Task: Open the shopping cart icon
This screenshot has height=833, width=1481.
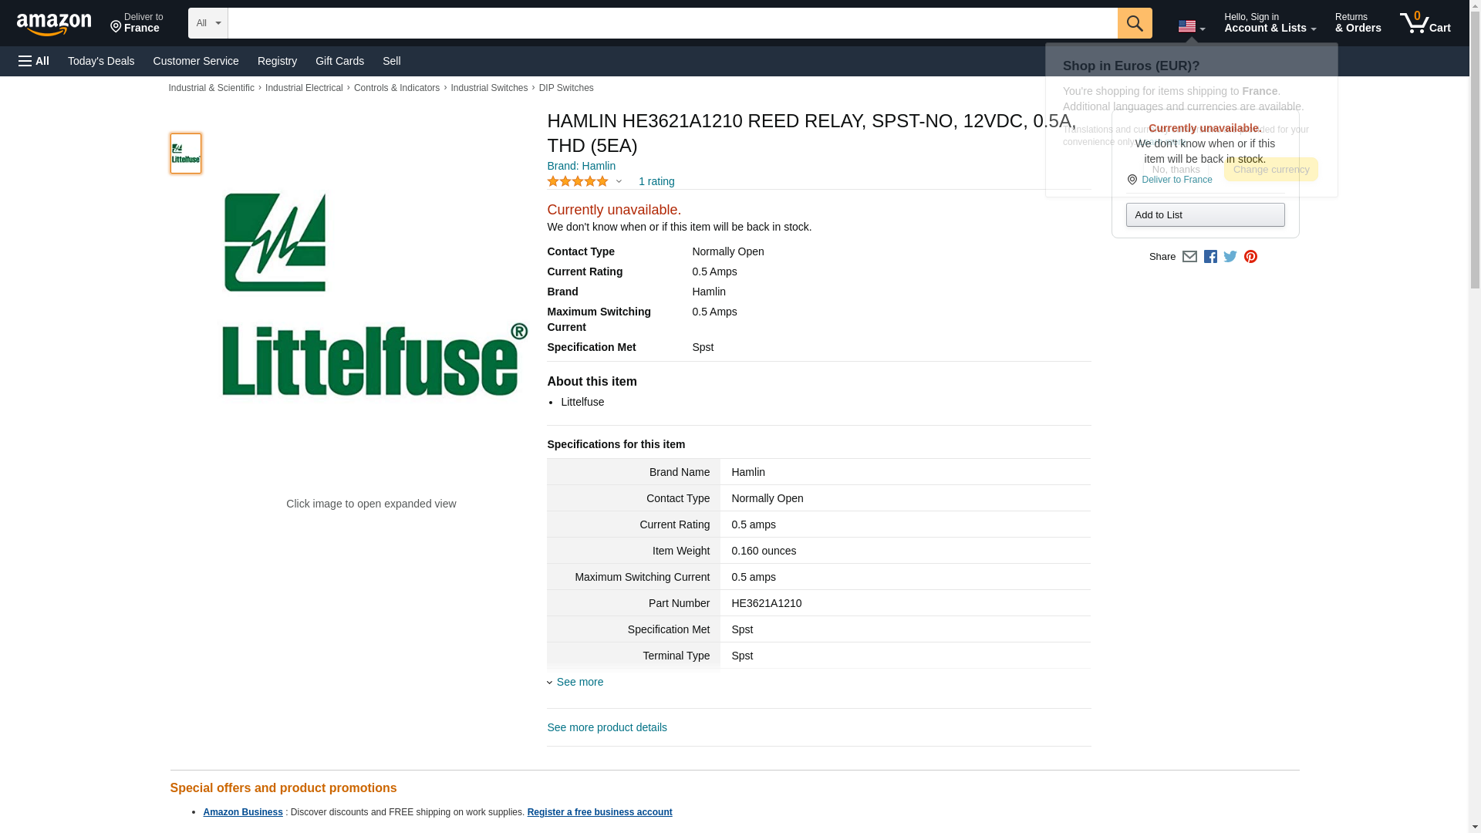Action: [1425, 23]
